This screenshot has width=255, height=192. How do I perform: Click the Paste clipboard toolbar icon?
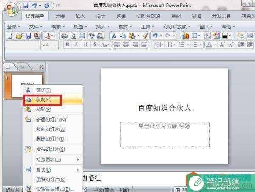132,36
